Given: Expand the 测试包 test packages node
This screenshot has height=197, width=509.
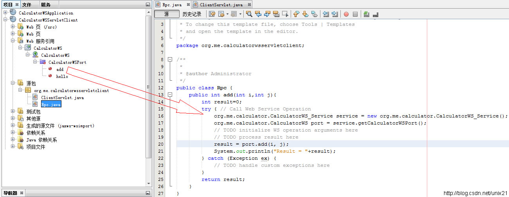Looking at the screenshot, I should [x=13, y=112].
